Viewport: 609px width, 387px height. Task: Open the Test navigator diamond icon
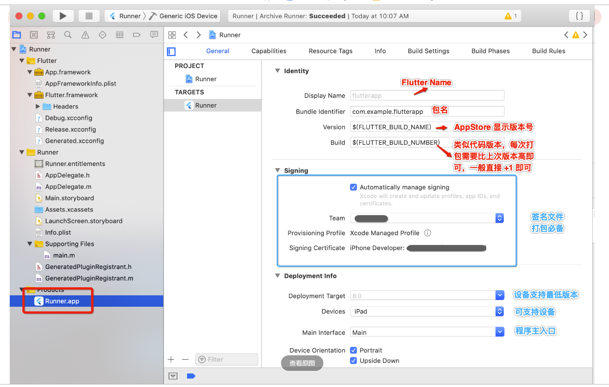pos(102,35)
